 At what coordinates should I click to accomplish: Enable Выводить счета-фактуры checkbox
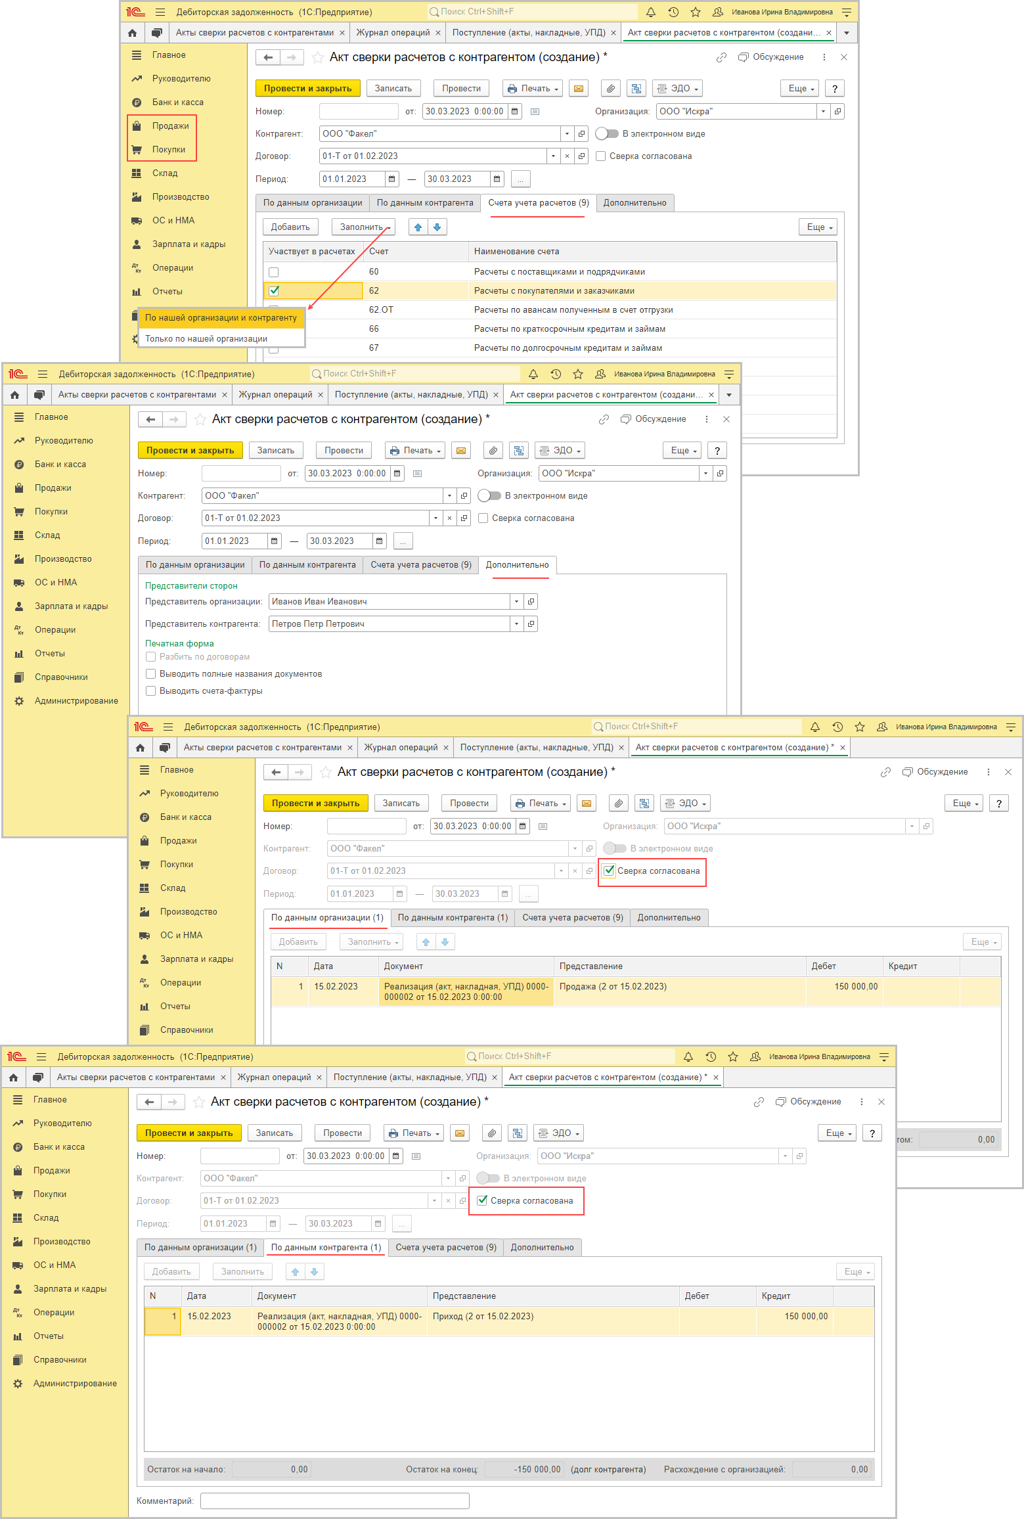tap(151, 691)
